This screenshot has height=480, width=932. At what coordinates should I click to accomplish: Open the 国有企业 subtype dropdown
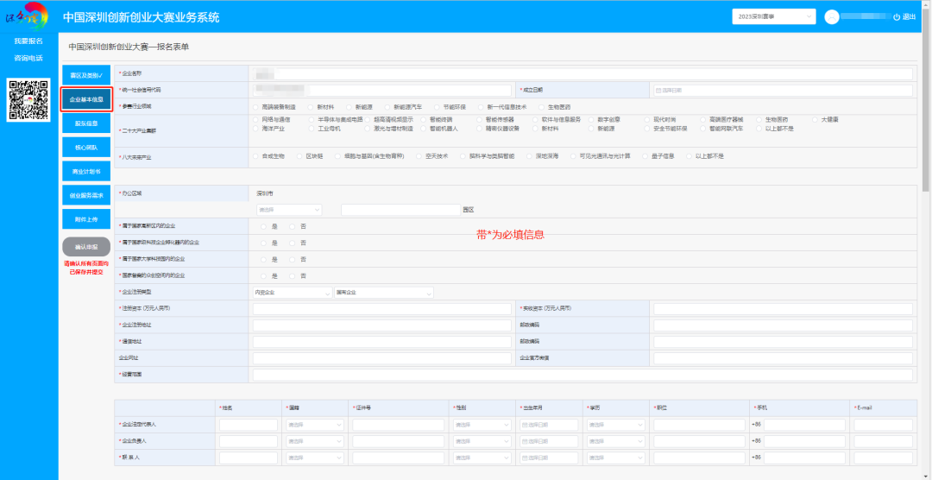384,293
